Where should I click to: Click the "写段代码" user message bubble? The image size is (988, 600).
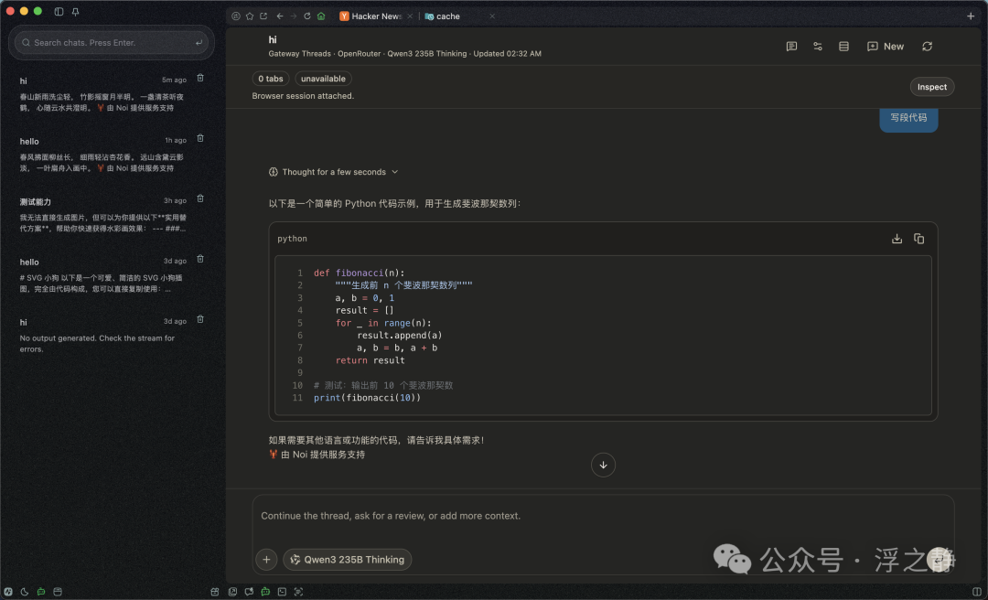908,119
